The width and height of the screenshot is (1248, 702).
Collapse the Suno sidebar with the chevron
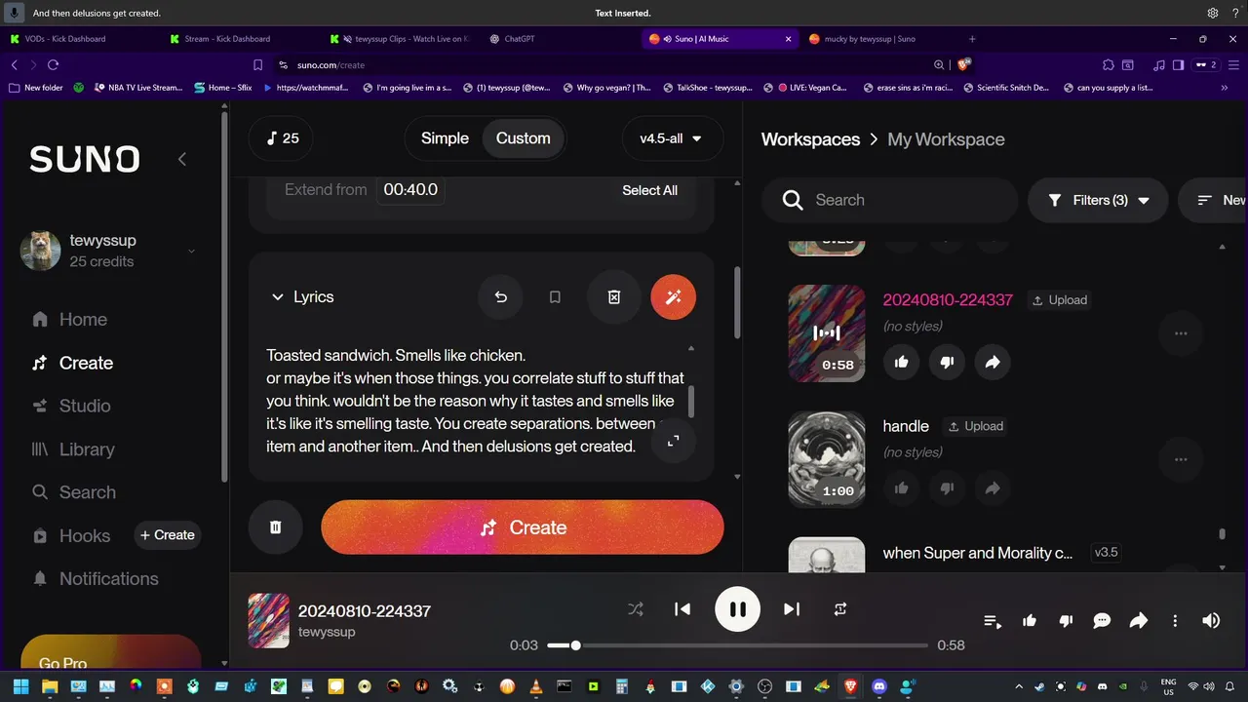(x=181, y=159)
